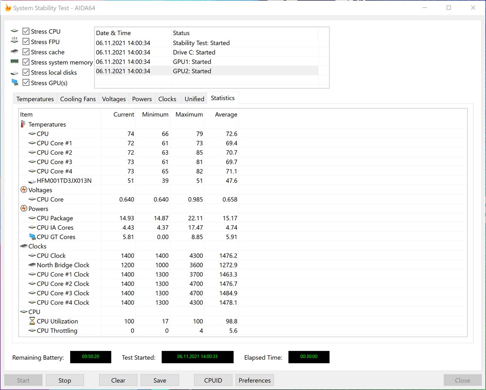Select the 'GPU1: Started' log entry
The height and width of the screenshot is (390, 486).
[206, 62]
